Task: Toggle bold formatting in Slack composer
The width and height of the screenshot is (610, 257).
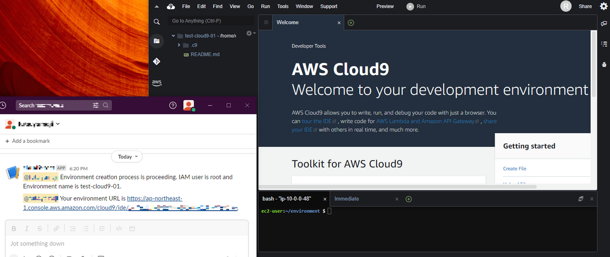Action: (14, 229)
